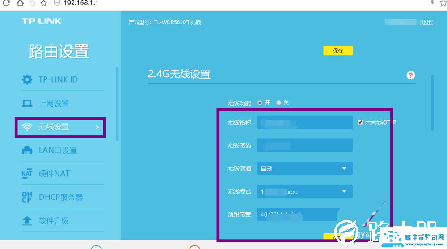Open help question mark icon
The width and height of the screenshot is (447, 249).
click(x=410, y=75)
